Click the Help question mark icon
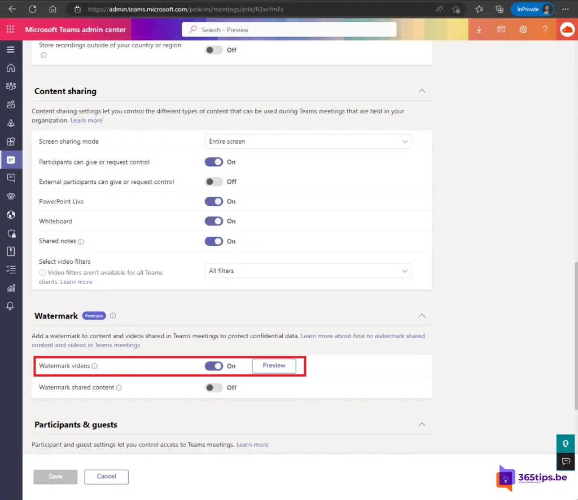The width and height of the screenshot is (578, 500). click(545, 29)
